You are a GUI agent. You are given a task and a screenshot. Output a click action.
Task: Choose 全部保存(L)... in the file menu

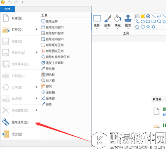coord(21,64)
